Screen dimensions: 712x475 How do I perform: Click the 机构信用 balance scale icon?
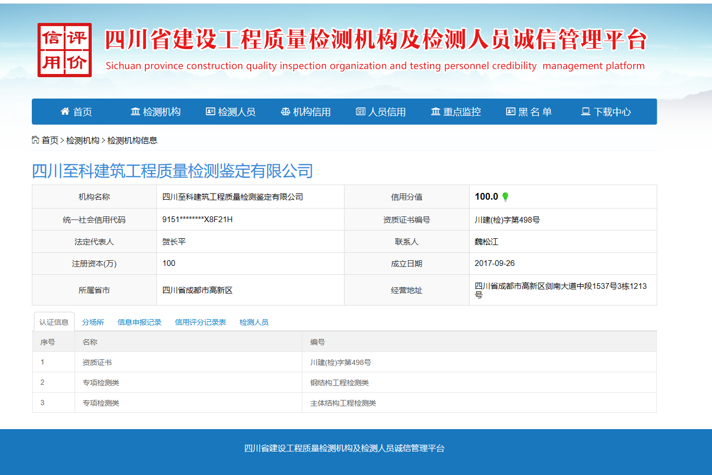[286, 112]
